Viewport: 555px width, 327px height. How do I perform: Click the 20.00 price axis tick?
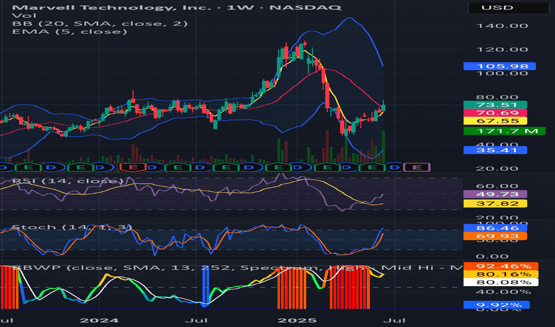pyautogui.click(x=497, y=169)
